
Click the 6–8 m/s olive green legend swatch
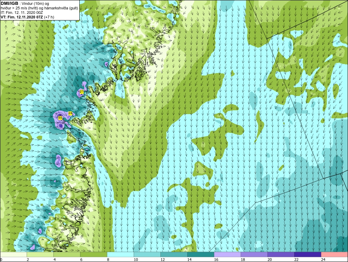click(x=94, y=254)
